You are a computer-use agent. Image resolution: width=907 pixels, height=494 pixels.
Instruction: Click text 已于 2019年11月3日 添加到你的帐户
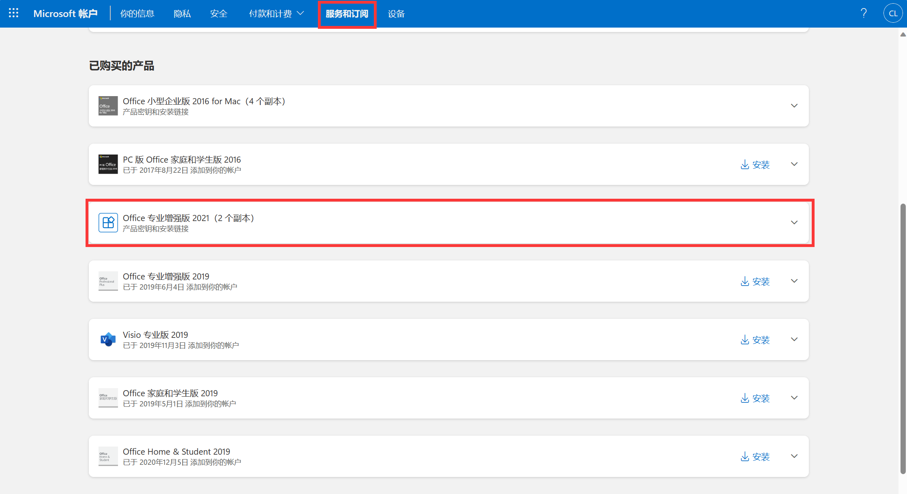pyautogui.click(x=181, y=346)
